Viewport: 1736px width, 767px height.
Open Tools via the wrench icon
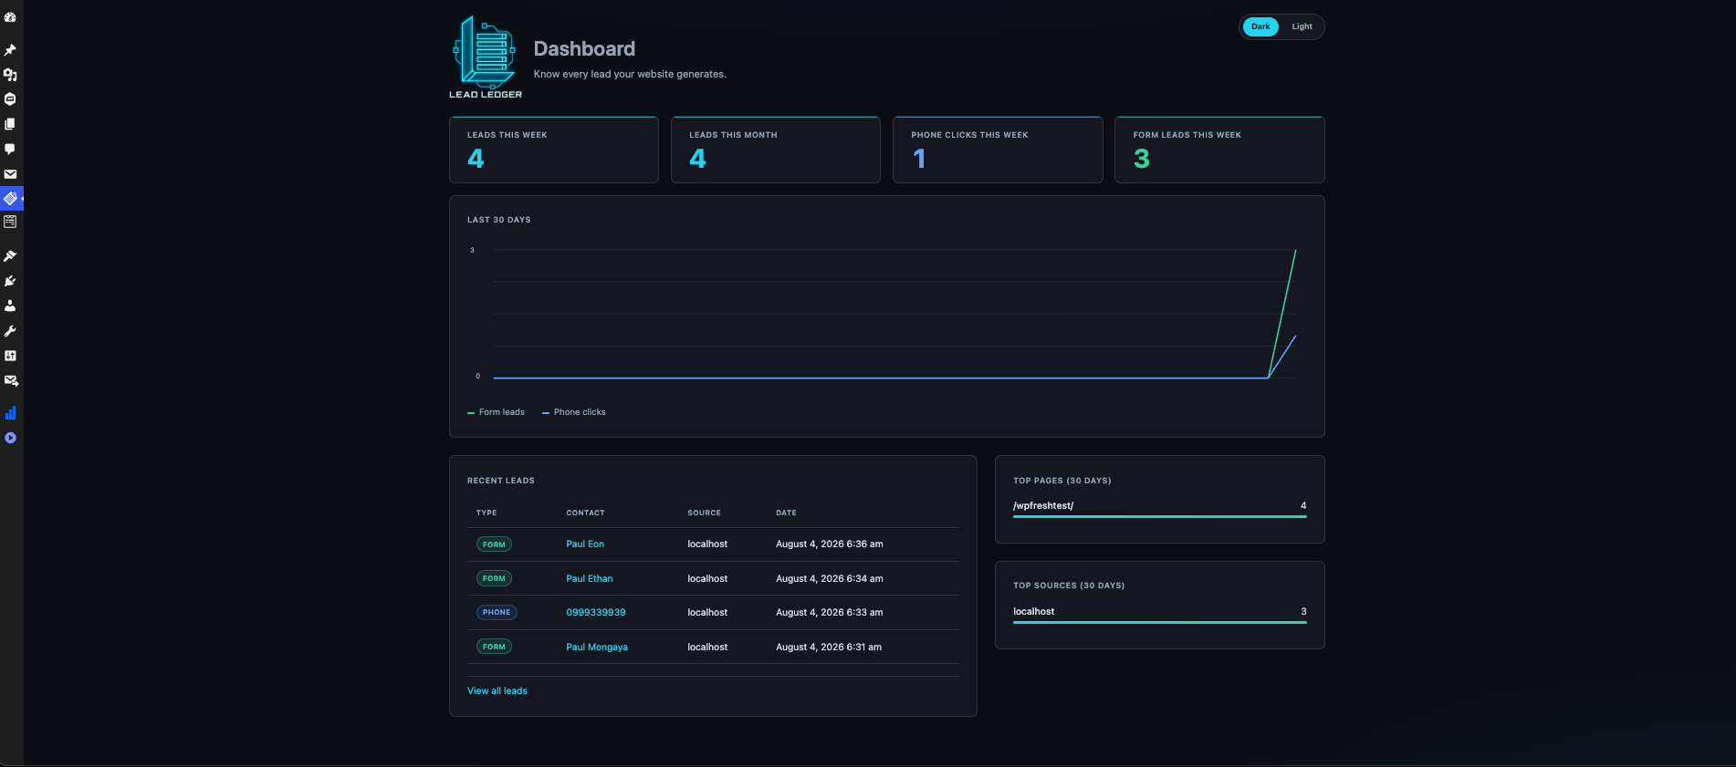tap(10, 331)
